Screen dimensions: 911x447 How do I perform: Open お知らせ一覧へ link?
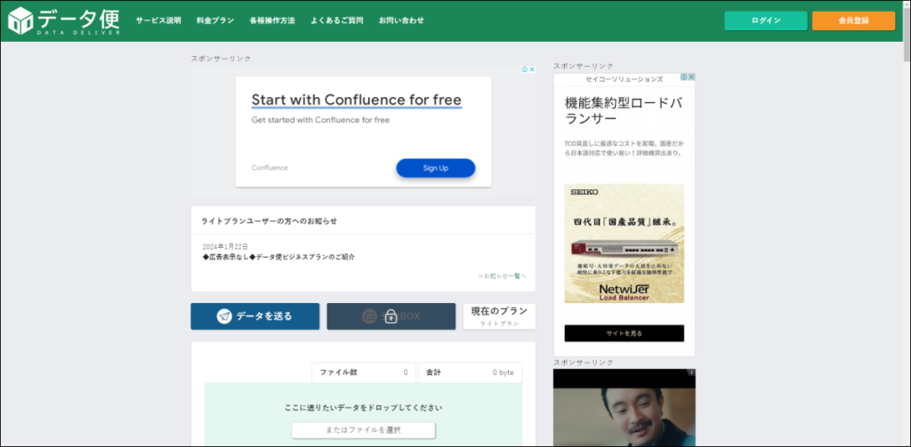point(503,275)
